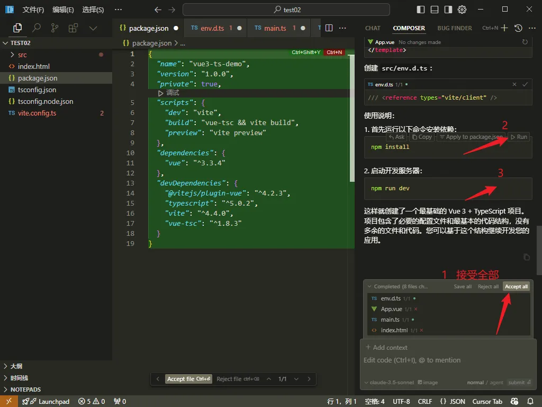Open the Source Control view icon

pyautogui.click(x=55, y=28)
